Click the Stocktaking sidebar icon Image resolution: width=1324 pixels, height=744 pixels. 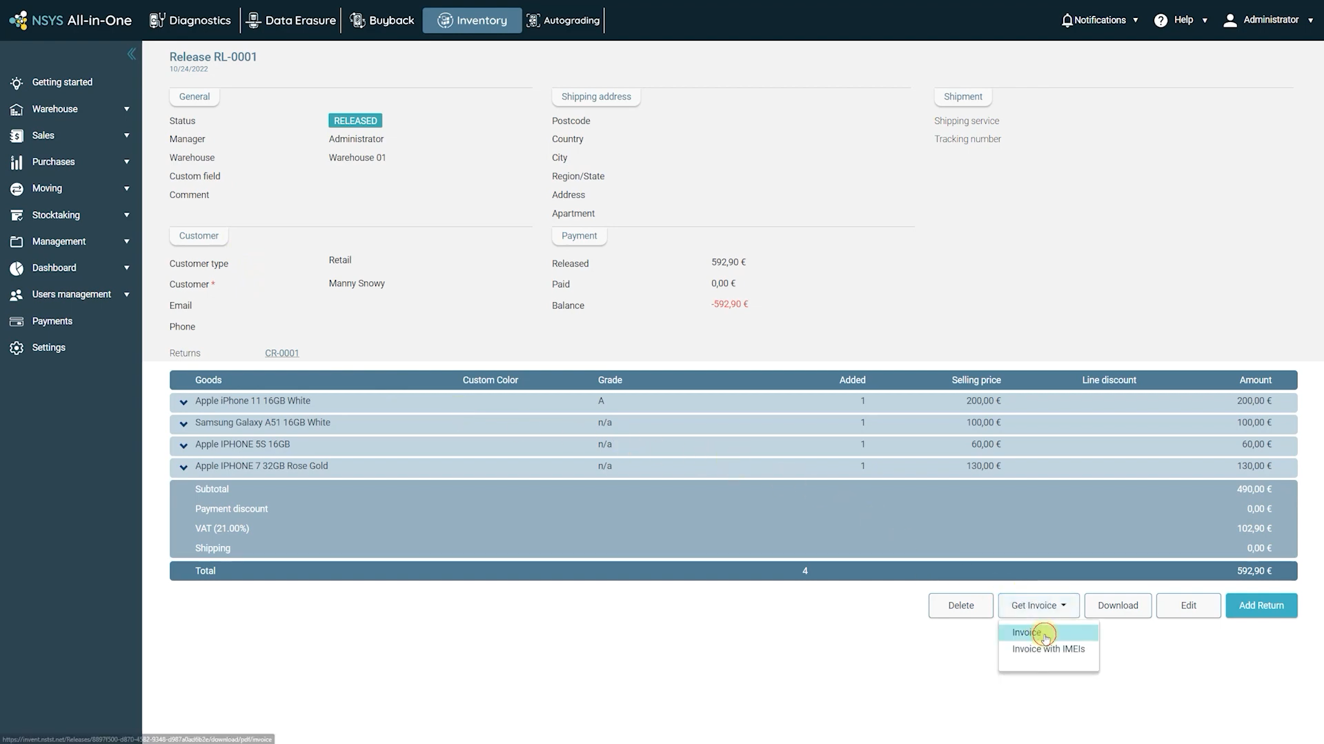17,215
